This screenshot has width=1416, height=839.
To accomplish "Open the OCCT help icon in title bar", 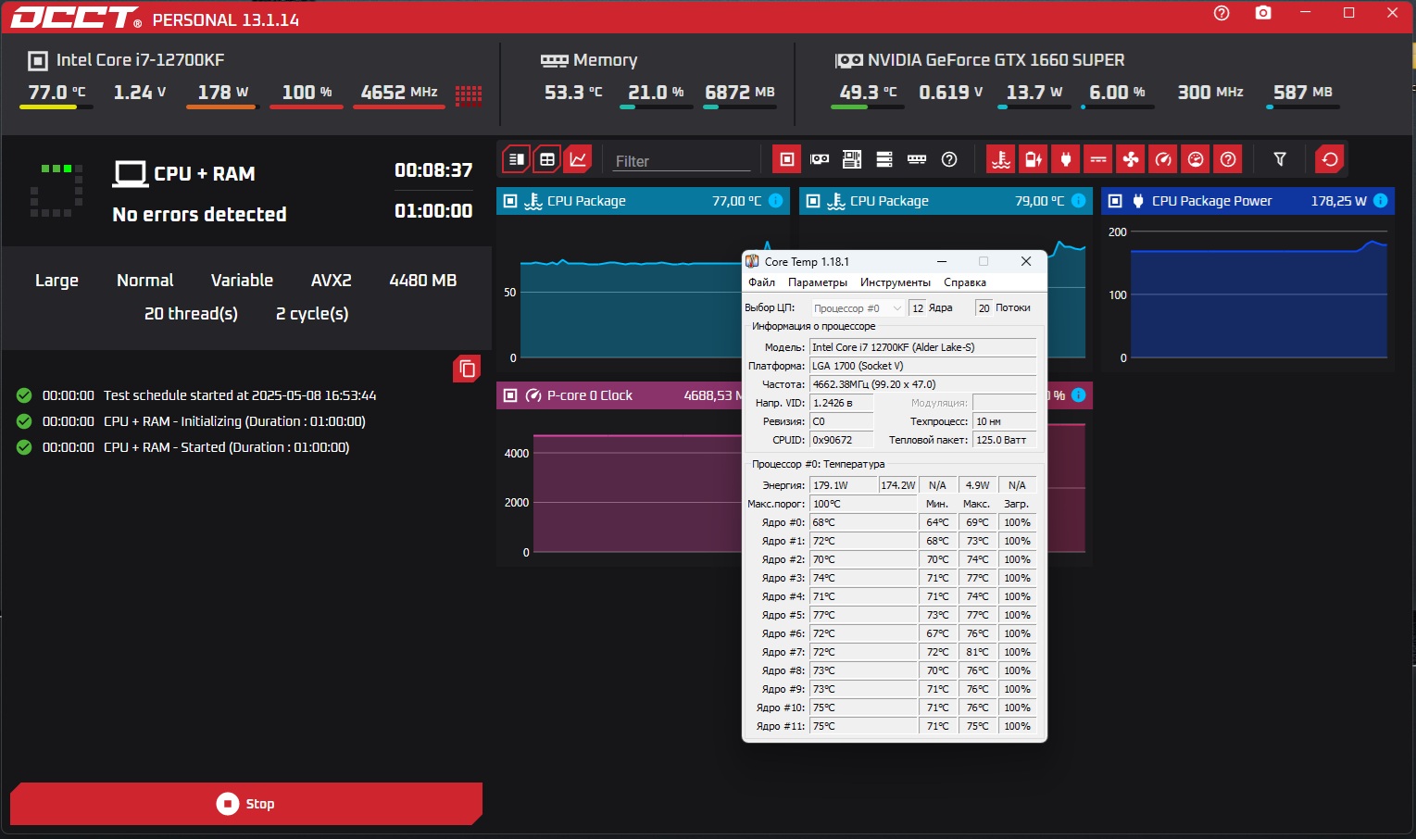I will 1222,13.
